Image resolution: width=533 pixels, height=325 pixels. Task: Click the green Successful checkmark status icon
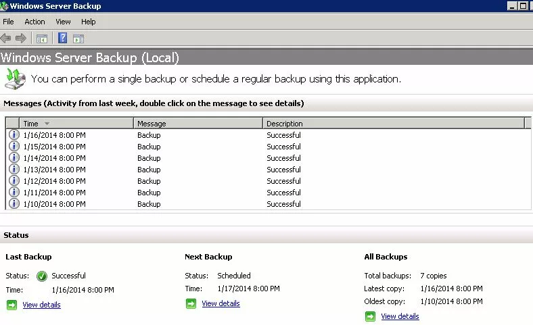tap(42, 276)
